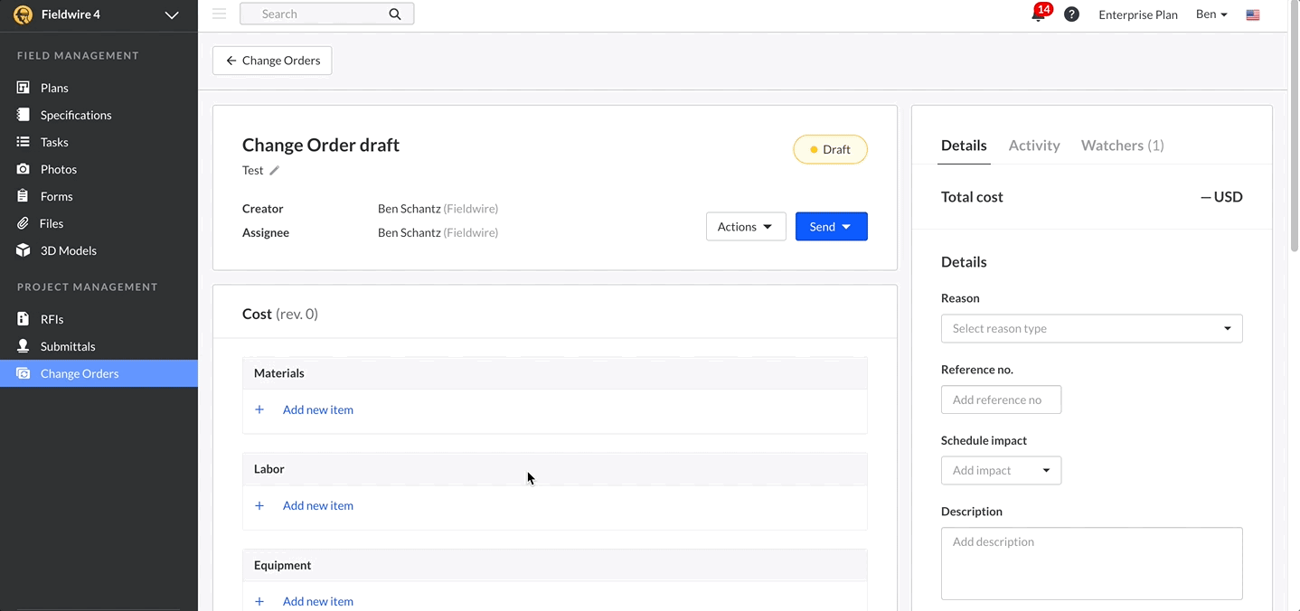
Task: Click the hamburger menu icon
Action: point(219,14)
